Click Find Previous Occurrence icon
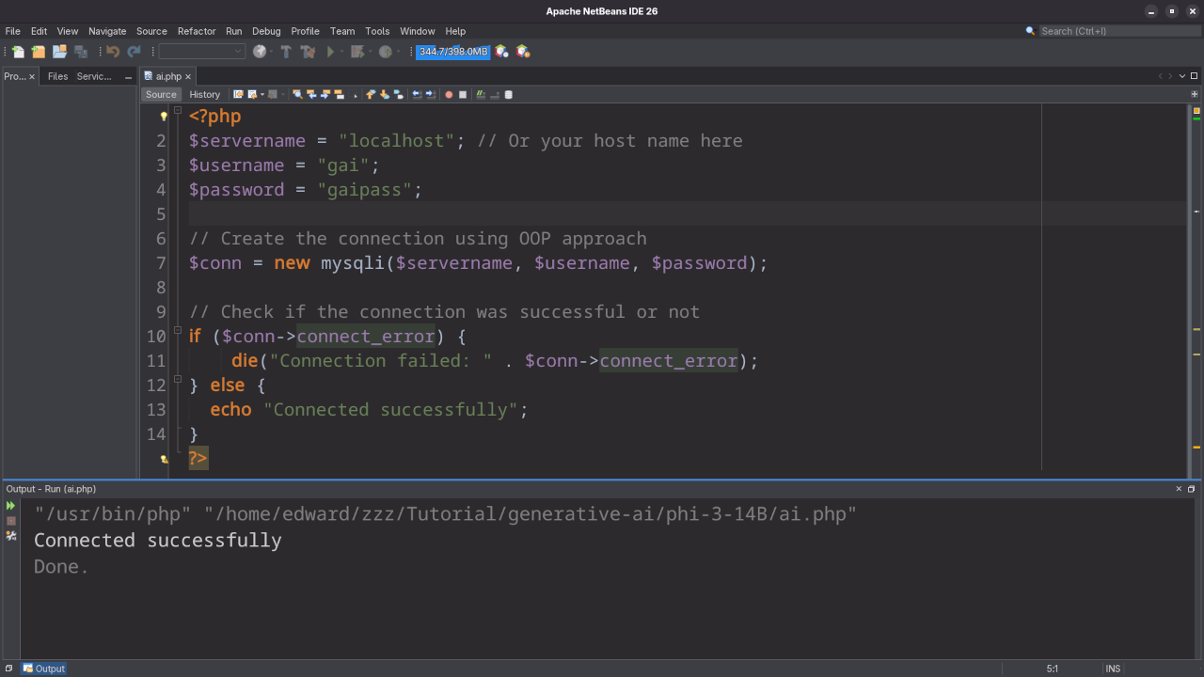 point(311,94)
